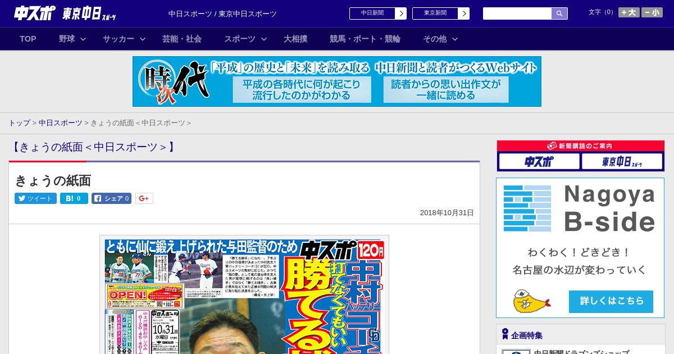Click the Facebook シェア button
Image resolution: width=674 pixels, height=354 pixels.
[x=111, y=198]
